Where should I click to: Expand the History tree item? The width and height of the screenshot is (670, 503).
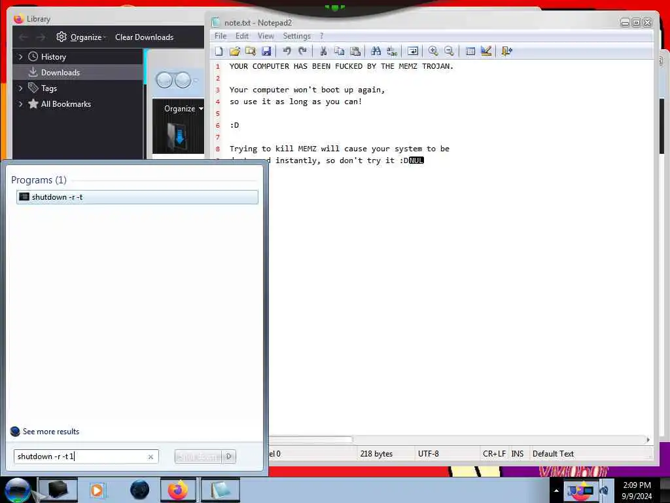click(20, 56)
